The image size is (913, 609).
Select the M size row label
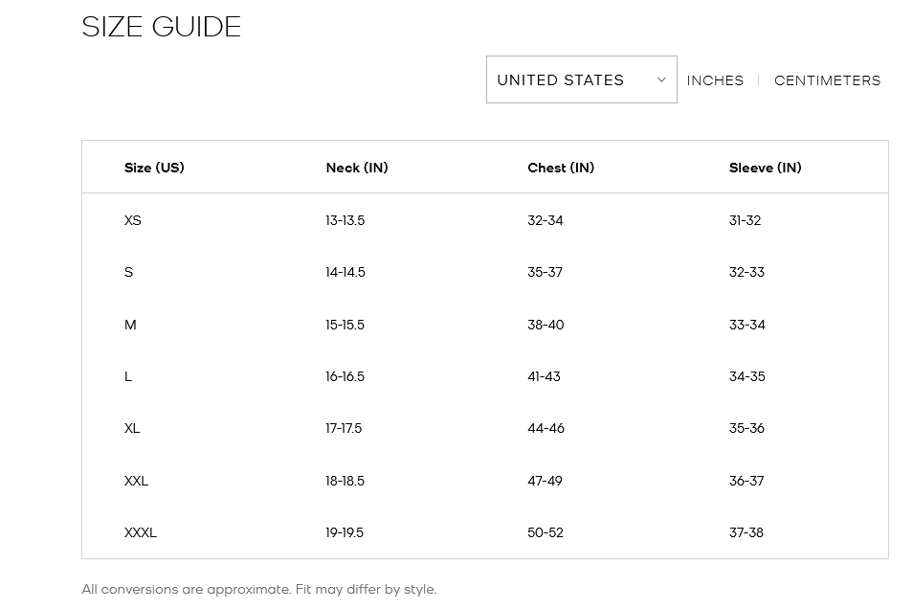tap(130, 325)
